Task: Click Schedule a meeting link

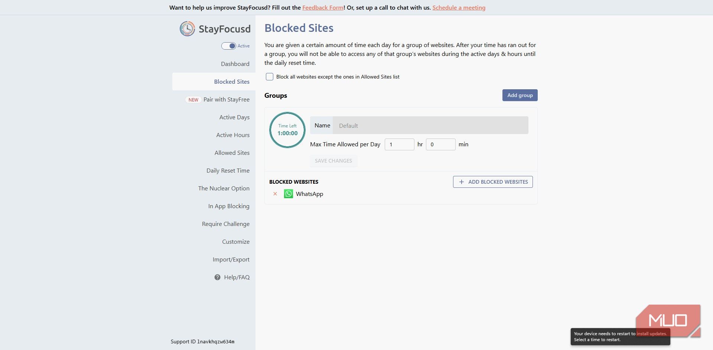Action: coord(459,7)
